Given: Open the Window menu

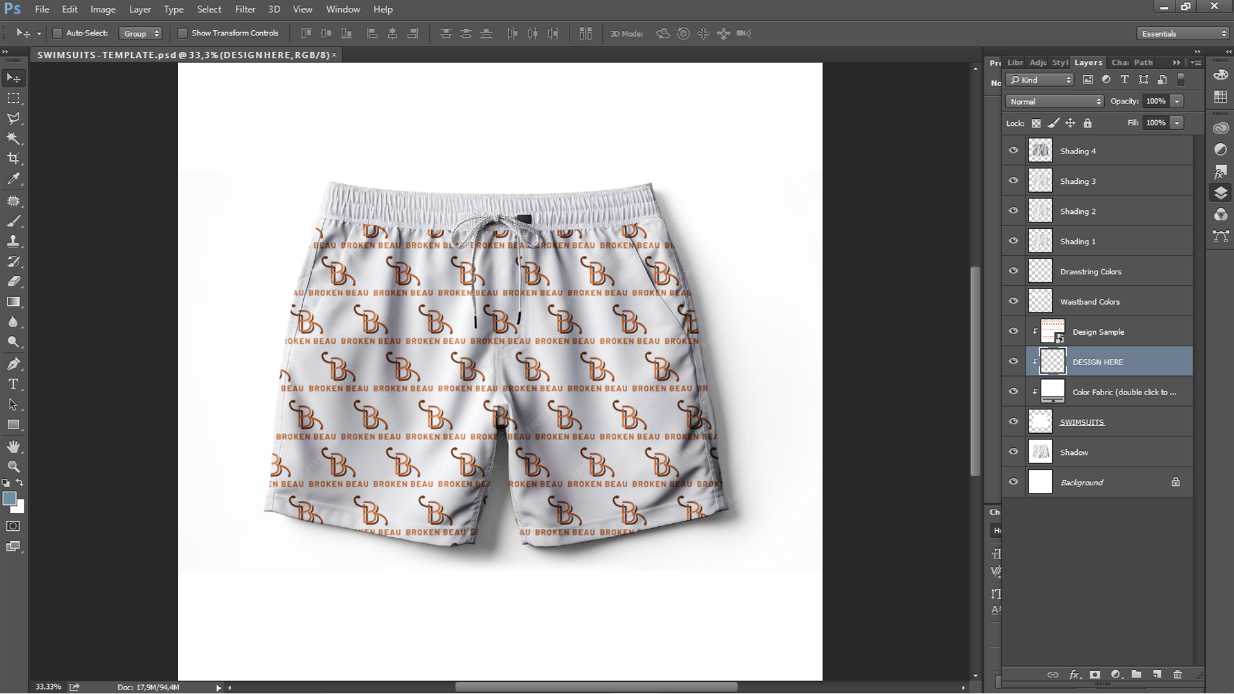Looking at the screenshot, I should pos(343,9).
